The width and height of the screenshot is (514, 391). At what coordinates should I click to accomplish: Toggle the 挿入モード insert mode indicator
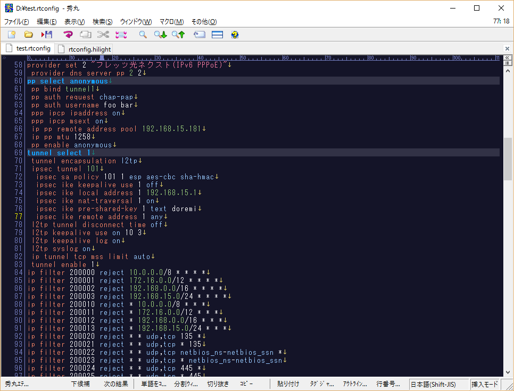(x=485, y=384)
